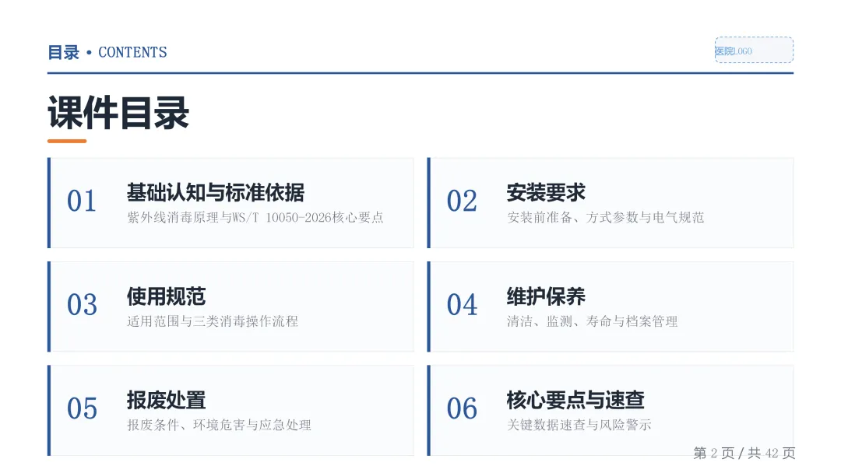Select subtitle 安装前准备、方式参数与电气规范
Viewport: 841px width, 473px height.
tap(606, 218)
